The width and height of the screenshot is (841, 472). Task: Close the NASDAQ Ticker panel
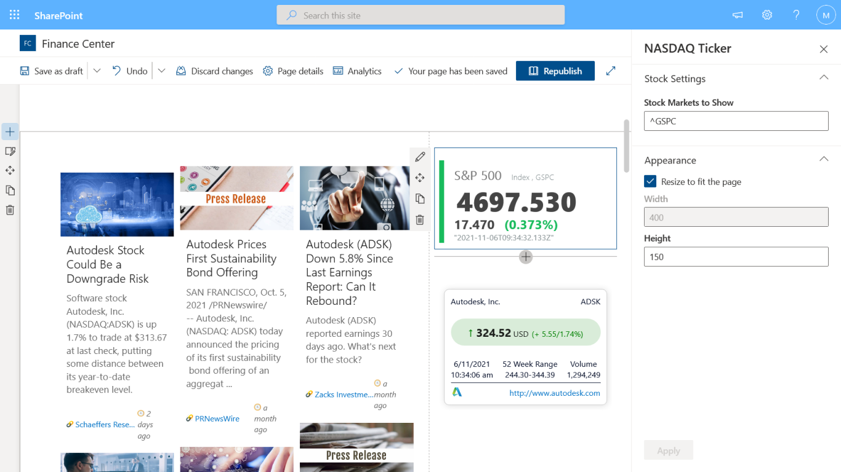[824, 49]
